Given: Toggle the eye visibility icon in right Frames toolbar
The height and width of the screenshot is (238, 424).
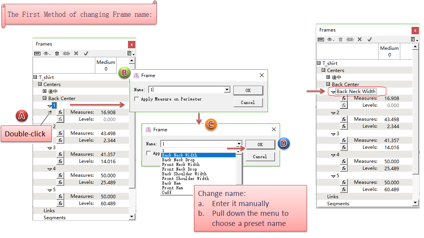Looking at the screenshot, I should coord(331,39).
